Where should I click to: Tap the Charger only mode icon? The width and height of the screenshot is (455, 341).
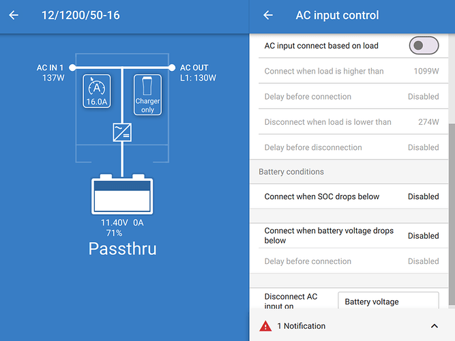click(x=147, y=95)
